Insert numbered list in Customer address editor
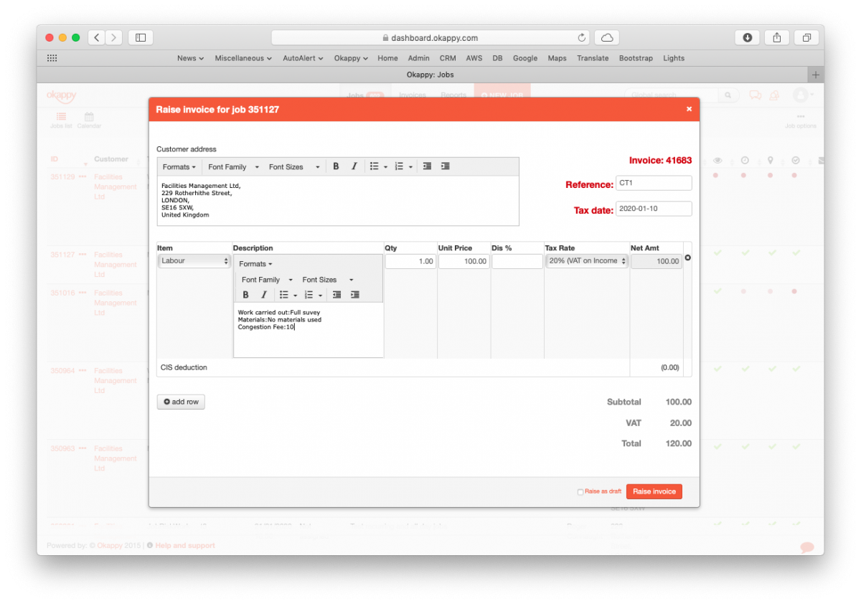The image size is (861, 604). pos(399,166)
